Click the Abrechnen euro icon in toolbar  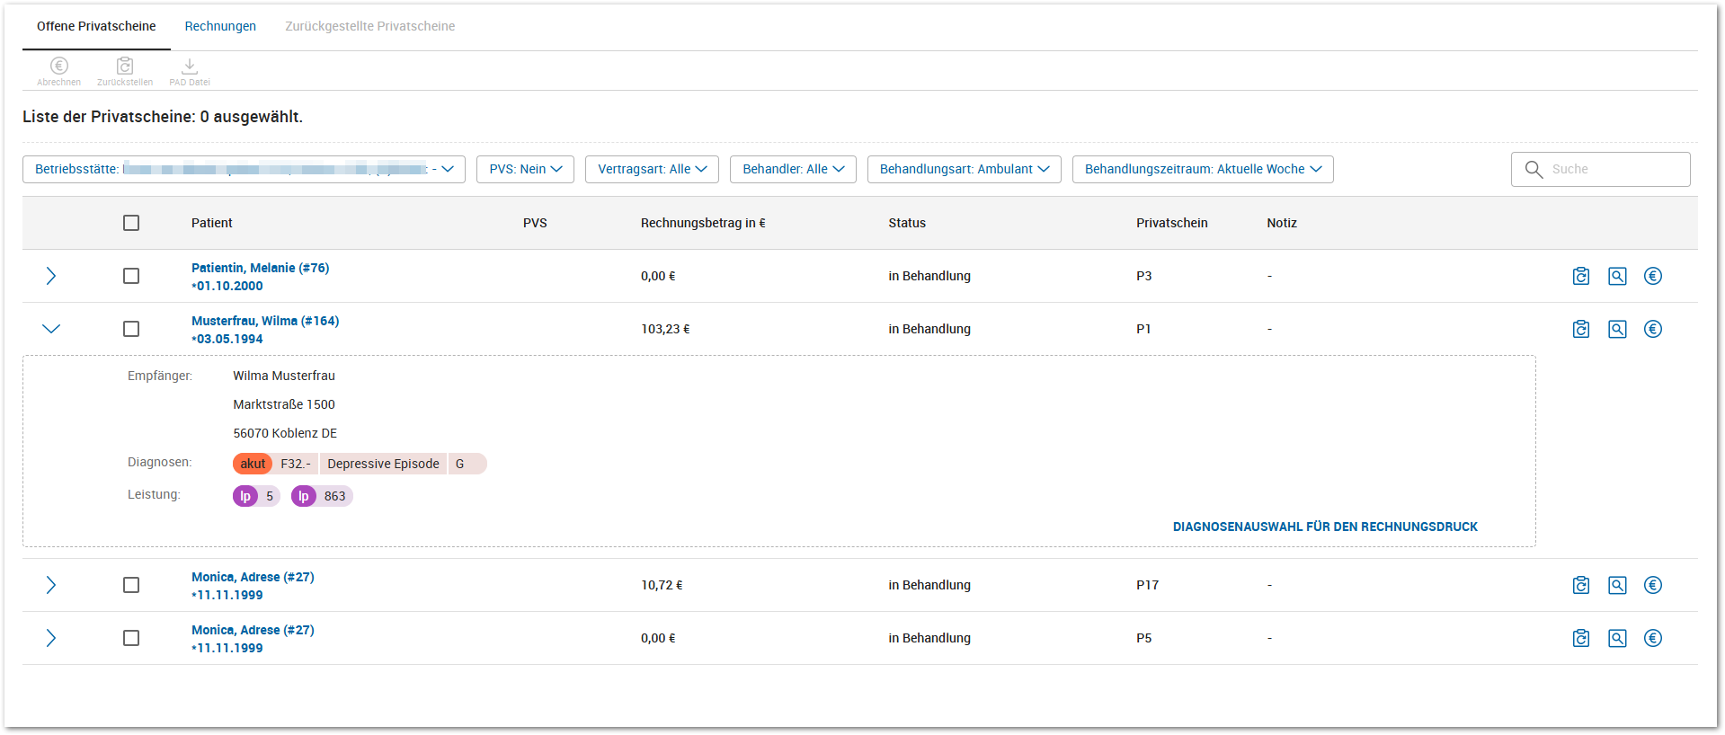click(59, 66)
